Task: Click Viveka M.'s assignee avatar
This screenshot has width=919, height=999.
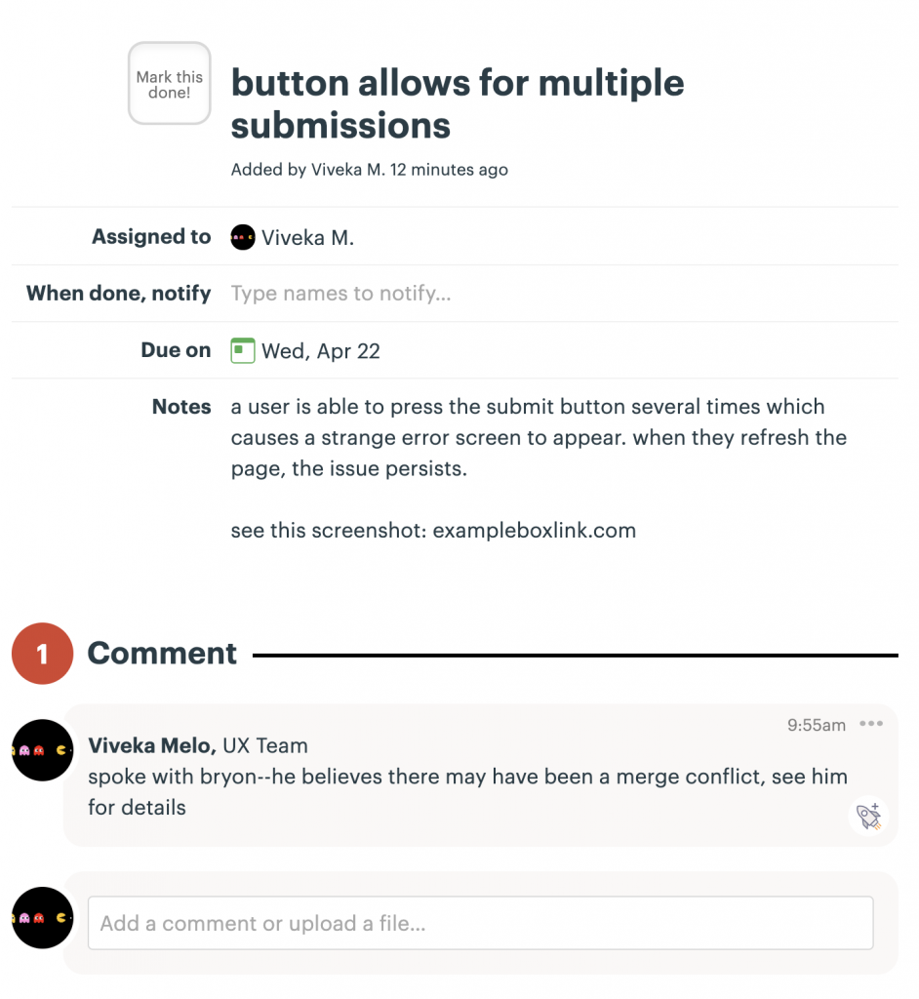Action: [242, 236]
